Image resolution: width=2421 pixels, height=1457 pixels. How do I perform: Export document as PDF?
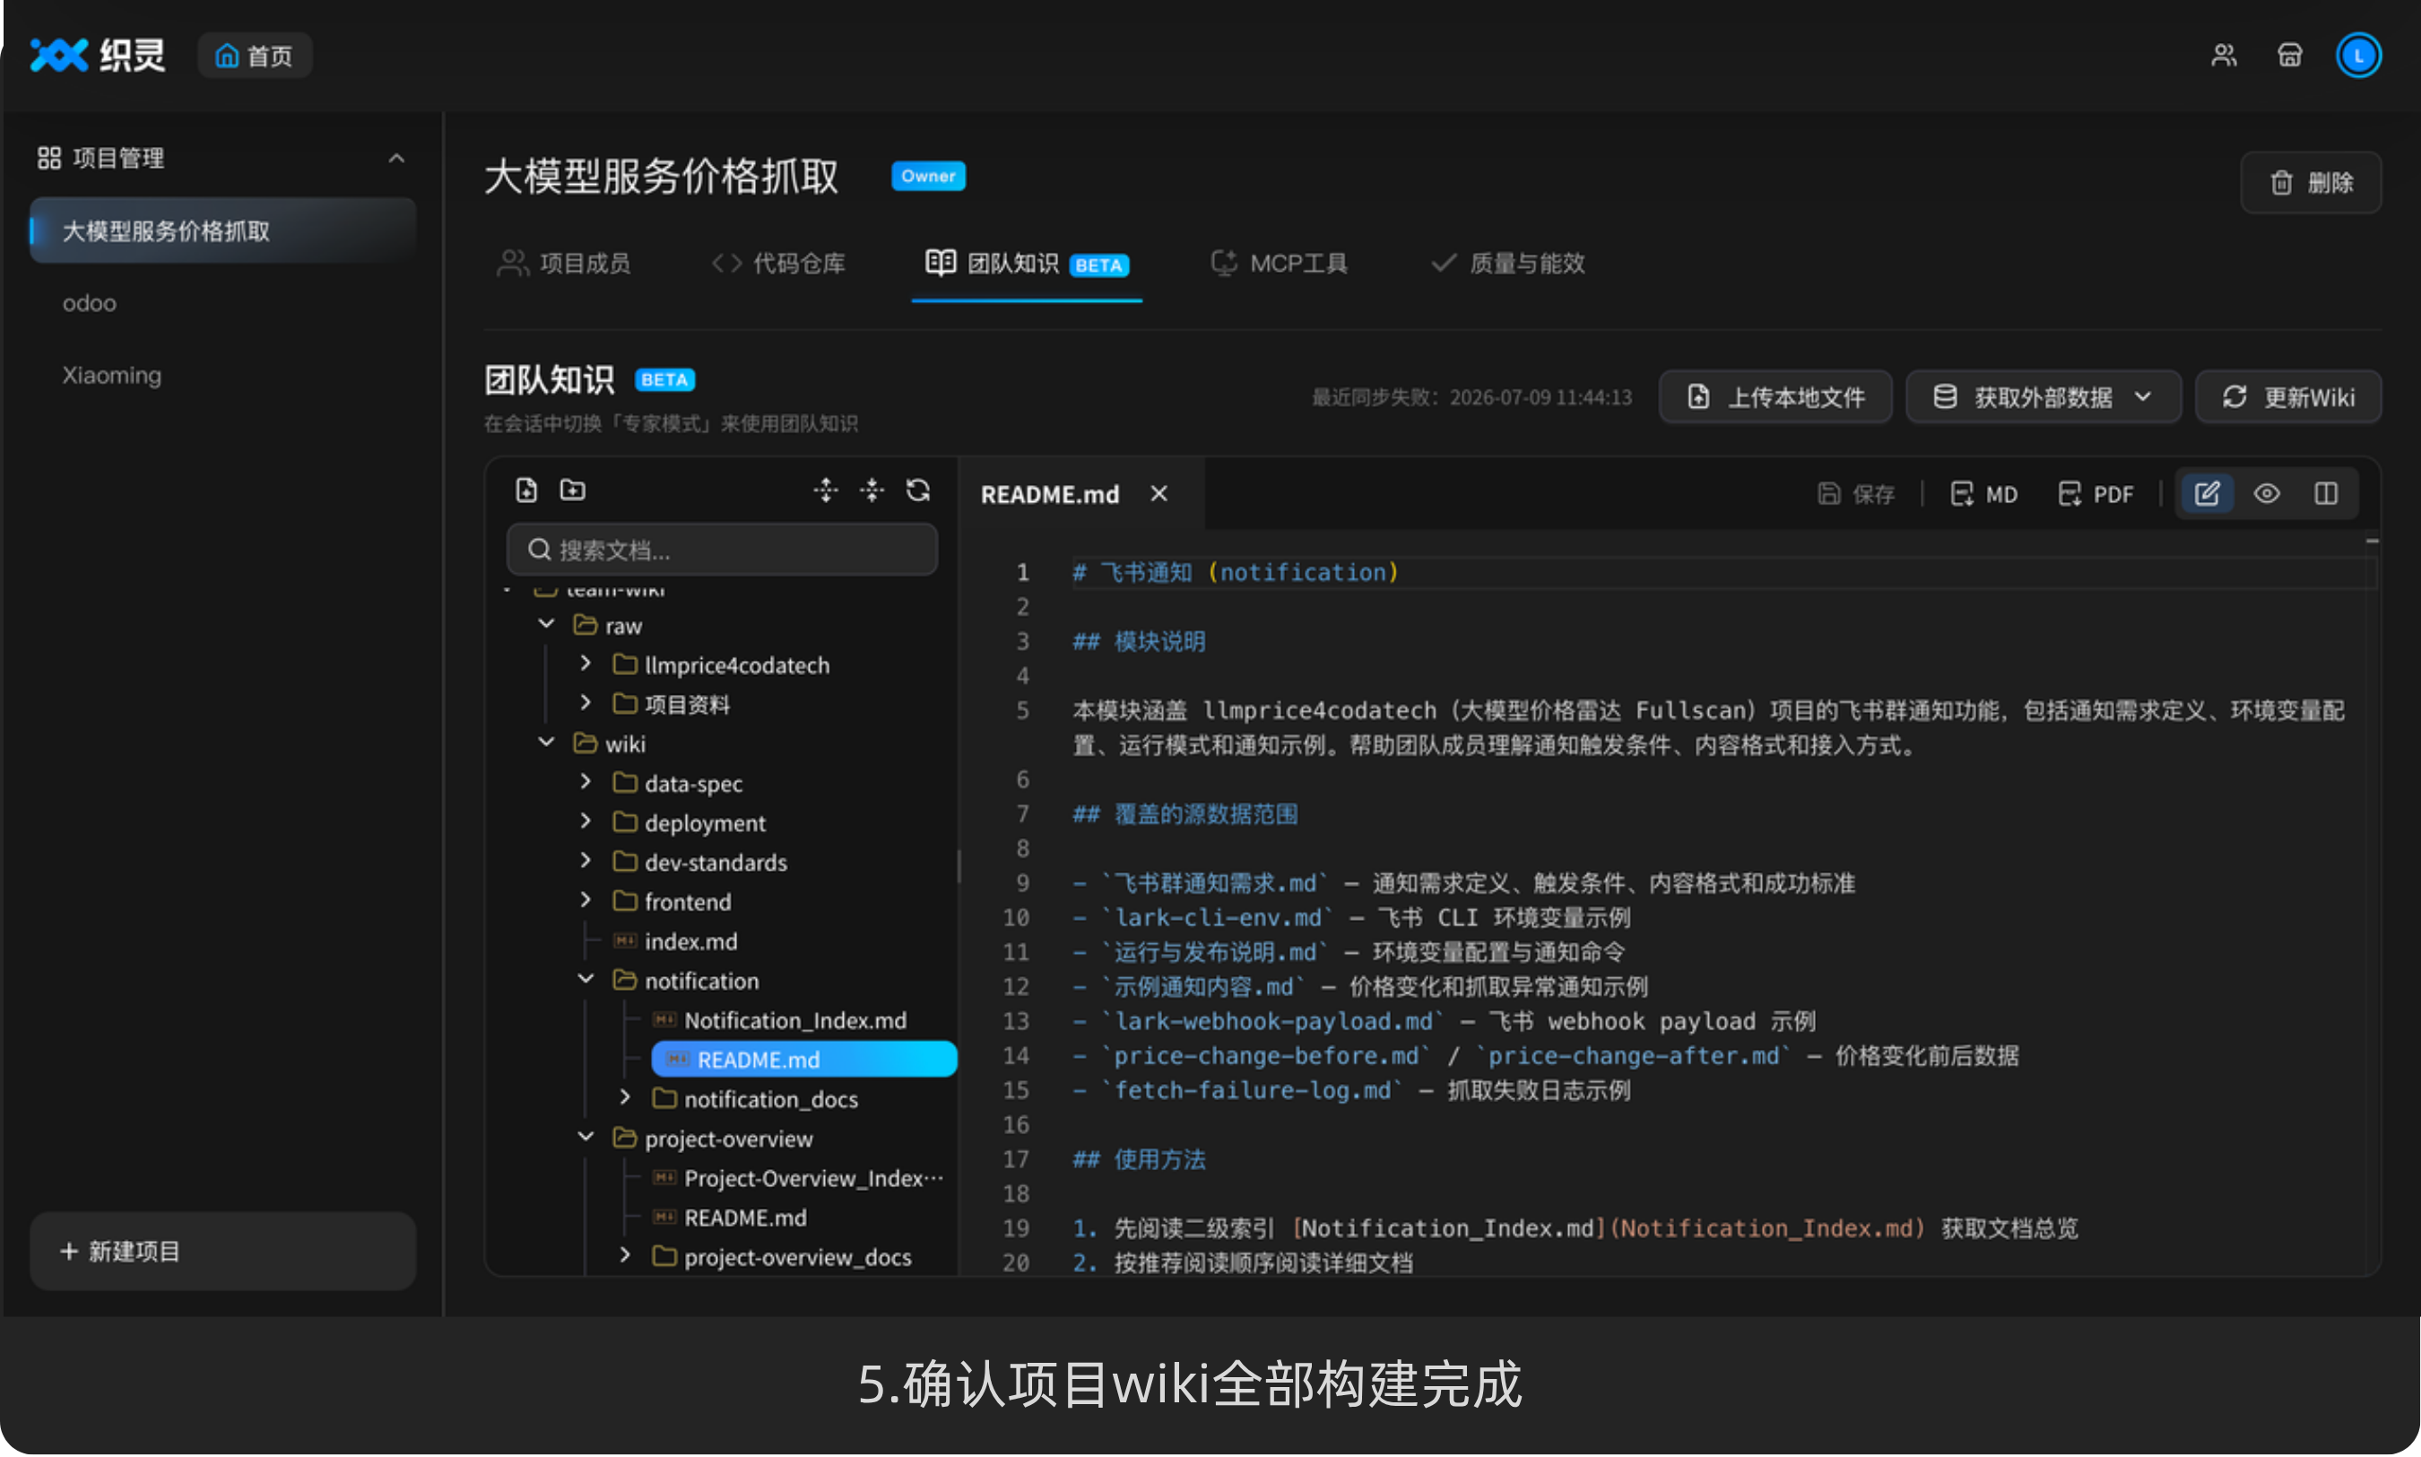point(2095,494)
